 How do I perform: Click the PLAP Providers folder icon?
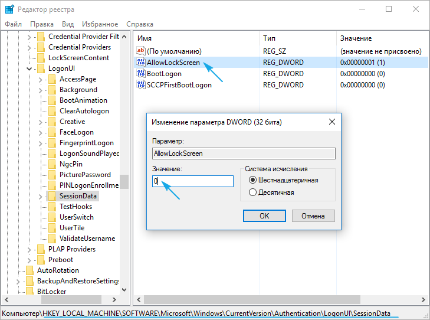pos(41,249)
